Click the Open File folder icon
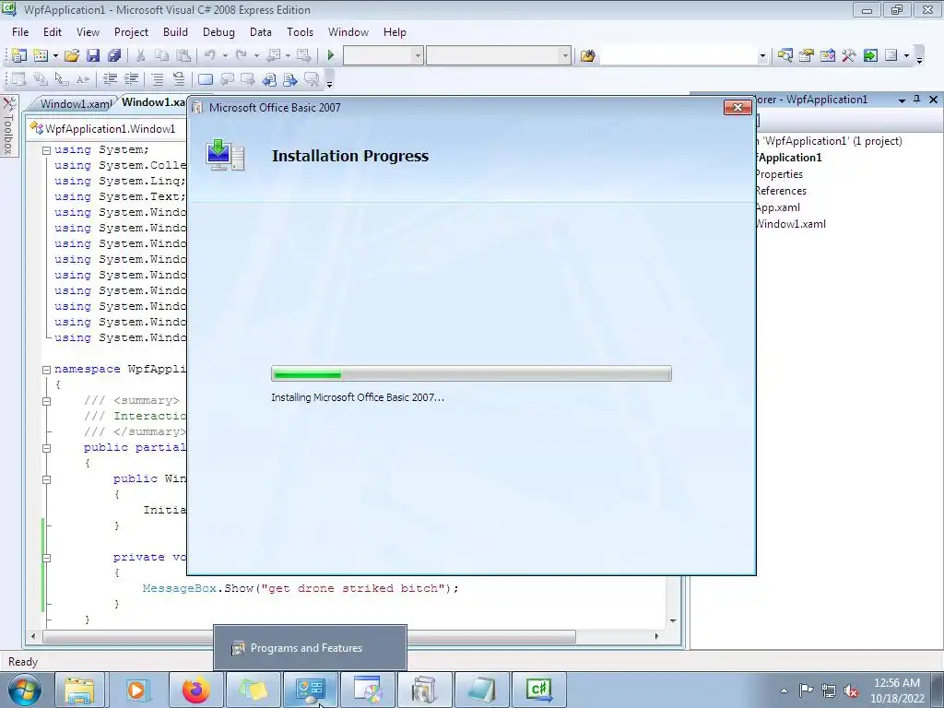 tap(72, 55)
